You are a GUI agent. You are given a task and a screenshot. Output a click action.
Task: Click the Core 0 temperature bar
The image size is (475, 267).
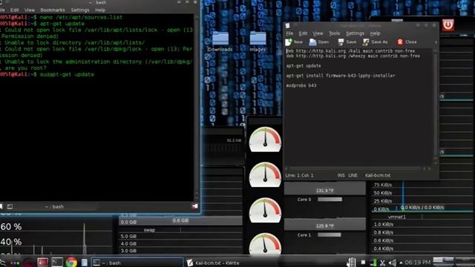coord(330,200)
